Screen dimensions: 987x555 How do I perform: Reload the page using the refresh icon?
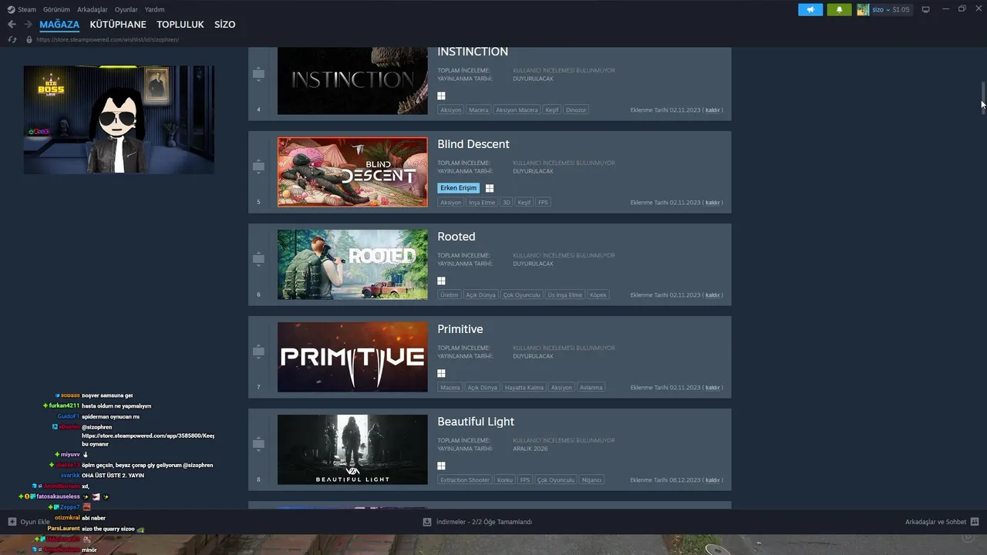[x=12, y=39]
